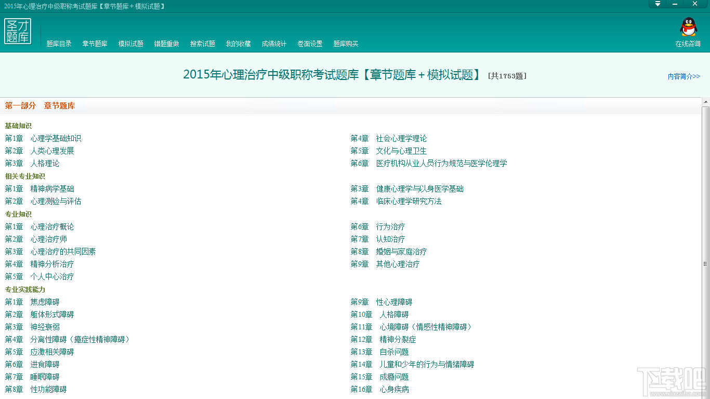Open 第3章 人格理论
This screenshot has width=710, height=399.
point(32,163)
